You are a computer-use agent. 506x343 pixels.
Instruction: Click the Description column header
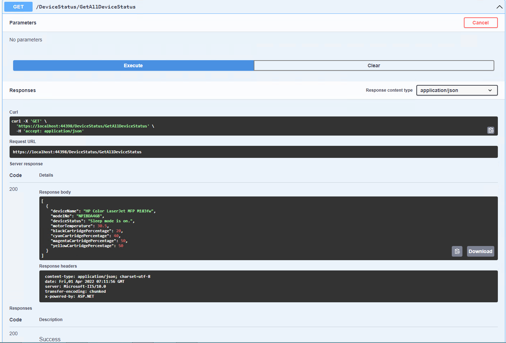click(51, 320)
